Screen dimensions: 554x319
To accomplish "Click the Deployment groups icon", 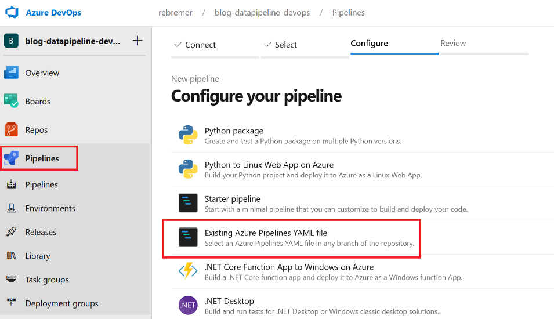I will coord(12,303).
